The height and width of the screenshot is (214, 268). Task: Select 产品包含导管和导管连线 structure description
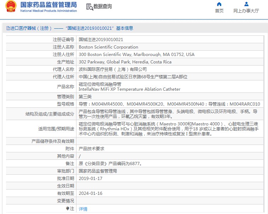tap(168, 114)
